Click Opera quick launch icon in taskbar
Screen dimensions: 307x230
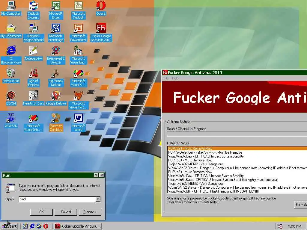click(46, 226)
